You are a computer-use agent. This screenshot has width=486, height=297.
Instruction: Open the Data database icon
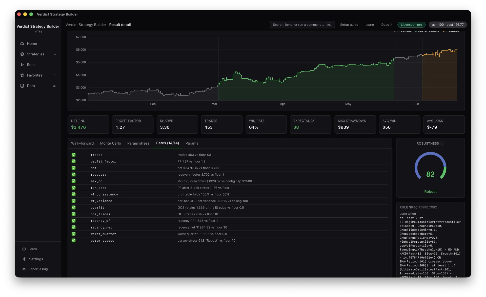pos(22,86)
